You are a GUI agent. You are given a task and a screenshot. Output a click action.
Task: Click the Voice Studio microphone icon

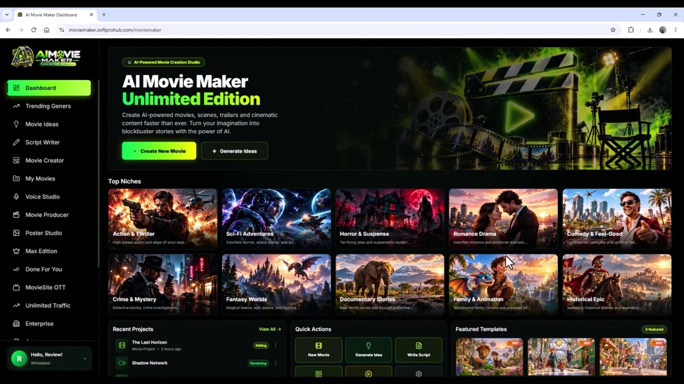(16, 197)
